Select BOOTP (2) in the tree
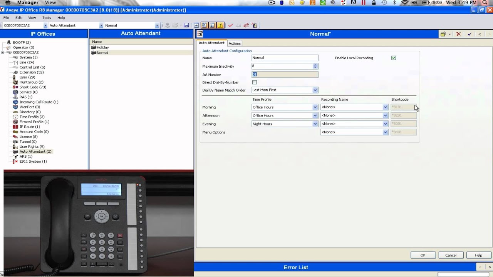 tap(22, 42)
